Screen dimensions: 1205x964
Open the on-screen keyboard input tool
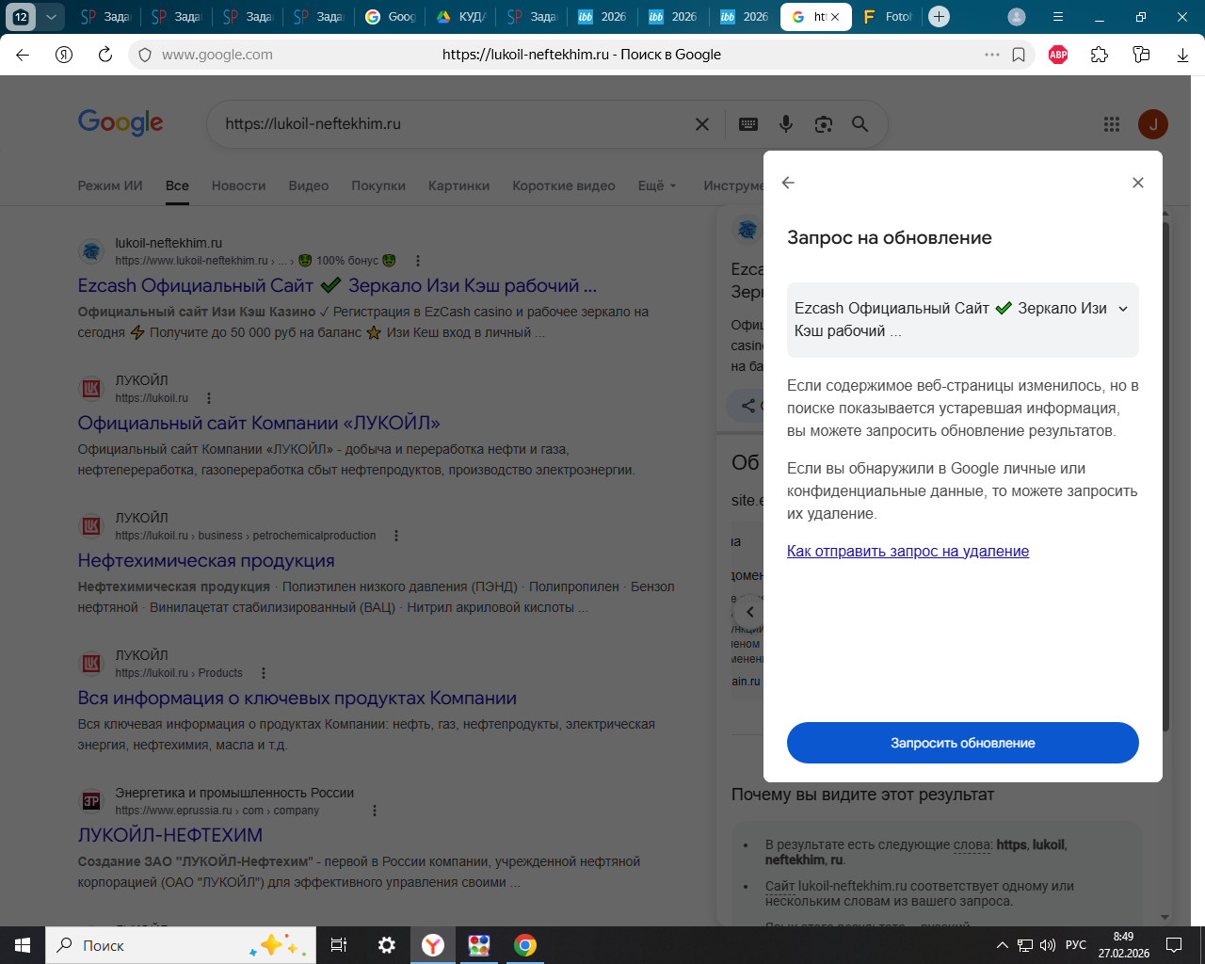pyautogui.click(x=748, y=124)
